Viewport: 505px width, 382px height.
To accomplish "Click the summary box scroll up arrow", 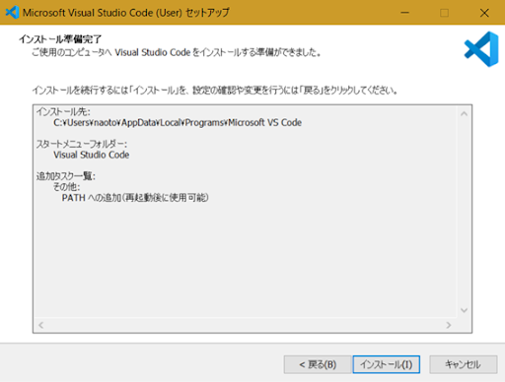I will point(464,114).
